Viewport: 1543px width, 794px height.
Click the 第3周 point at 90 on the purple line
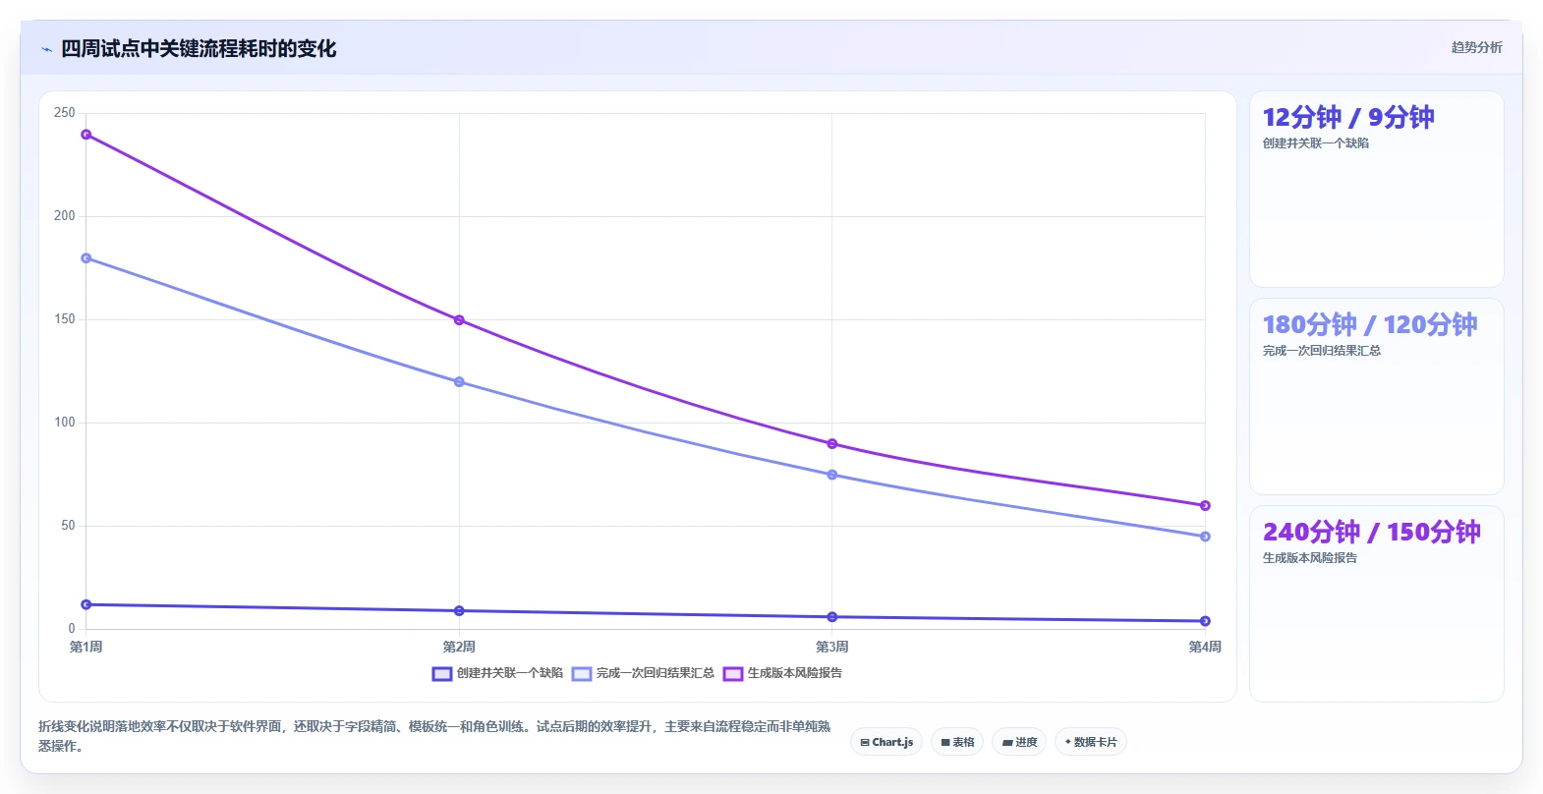pos(832,444)
